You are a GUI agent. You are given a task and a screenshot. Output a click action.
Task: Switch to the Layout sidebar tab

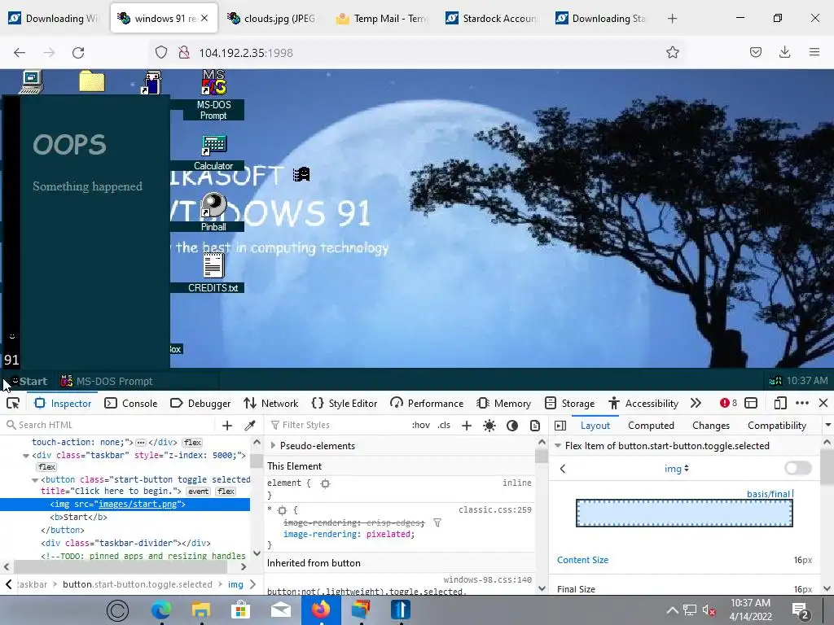pos(595,425)
